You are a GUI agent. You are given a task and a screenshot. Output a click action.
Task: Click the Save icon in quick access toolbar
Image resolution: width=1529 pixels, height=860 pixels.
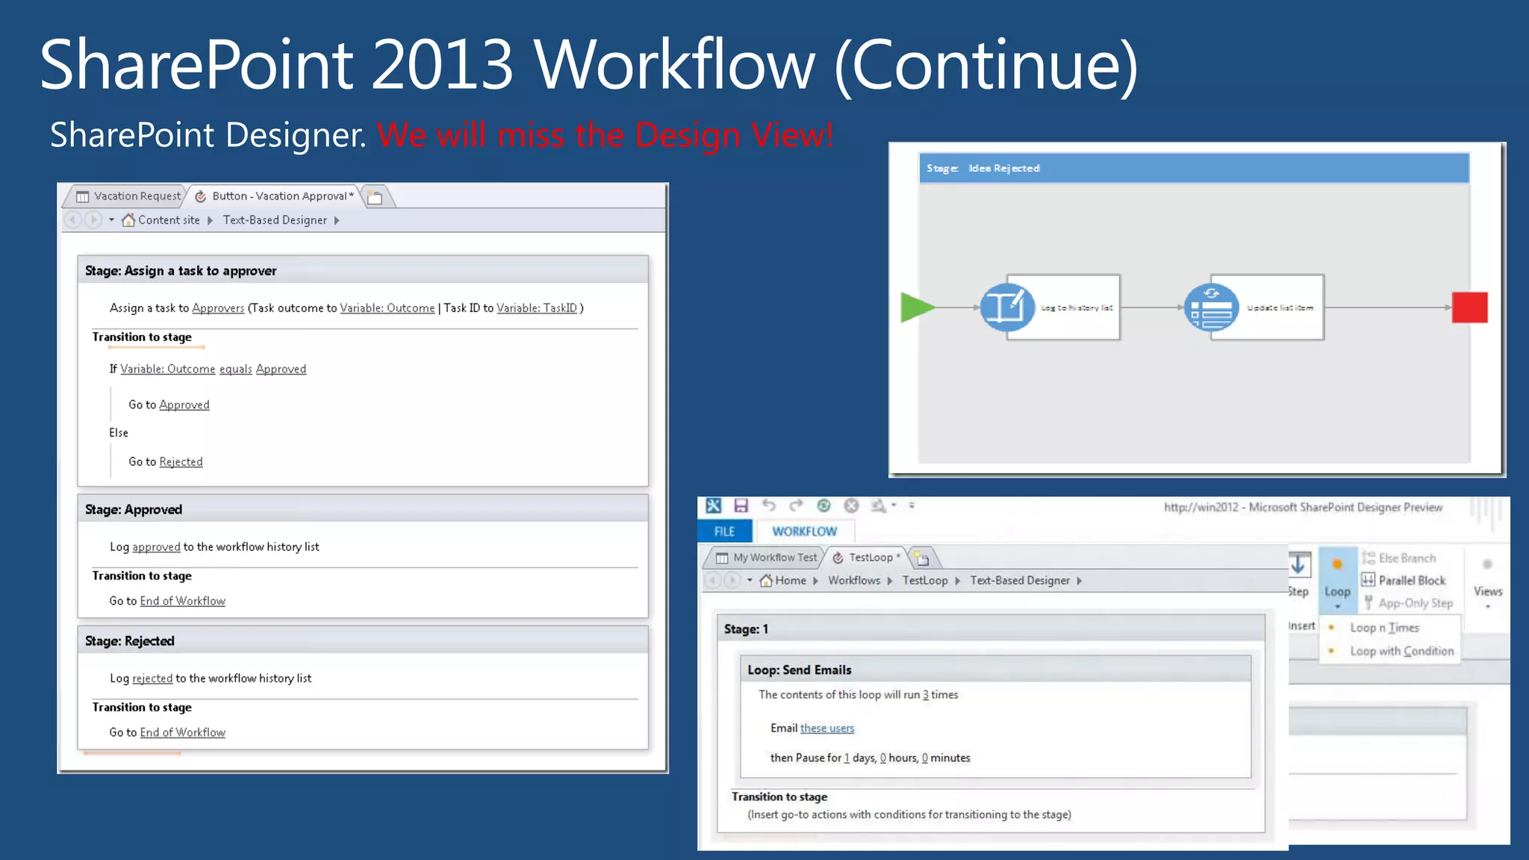pyautogui.click(x=741, y=505)
